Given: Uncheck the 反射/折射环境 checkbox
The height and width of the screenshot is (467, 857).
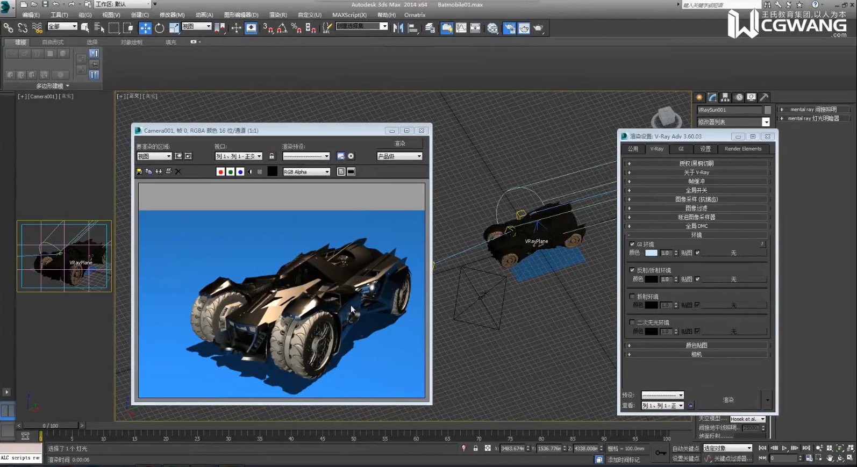Looking at the screenshot, I should coord(632,270).
